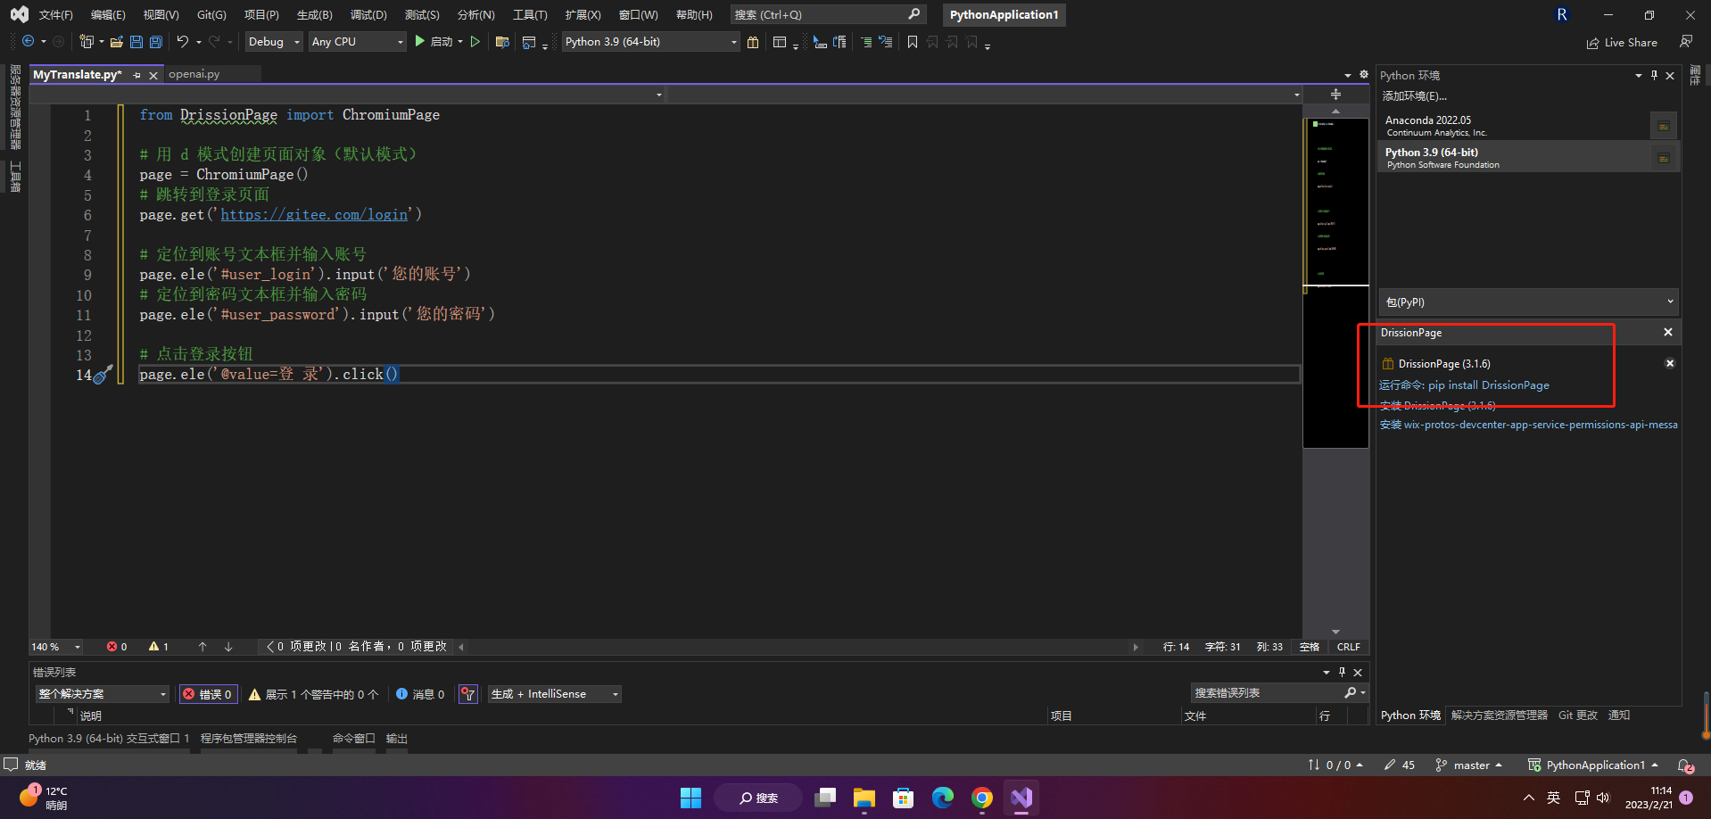Open Visual Studio from the Windows taskbar
The width and height of the screenshot is (1711, 819).
(x=1021, y=798)
